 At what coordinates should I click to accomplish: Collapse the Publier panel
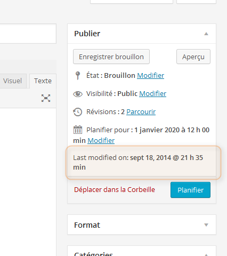pyautogui.click(x=206, y=34)
